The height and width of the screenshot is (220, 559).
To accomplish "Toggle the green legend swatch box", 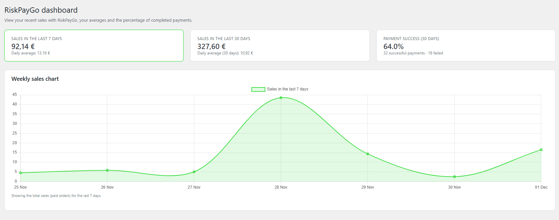I will click(x=258, y=89).
